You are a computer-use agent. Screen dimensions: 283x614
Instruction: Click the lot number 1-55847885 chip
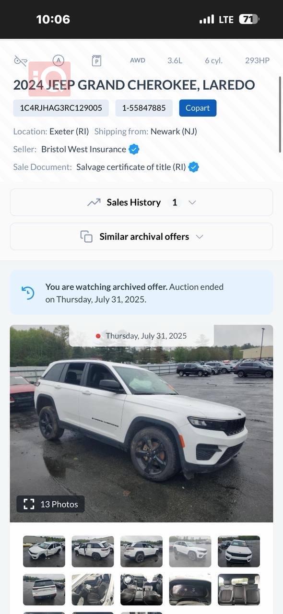click(x=143, y=108)
